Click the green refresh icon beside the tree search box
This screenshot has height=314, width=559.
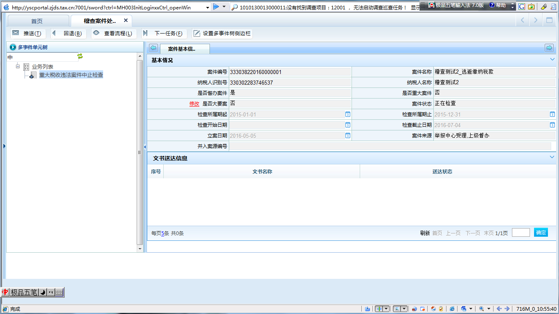80,56
